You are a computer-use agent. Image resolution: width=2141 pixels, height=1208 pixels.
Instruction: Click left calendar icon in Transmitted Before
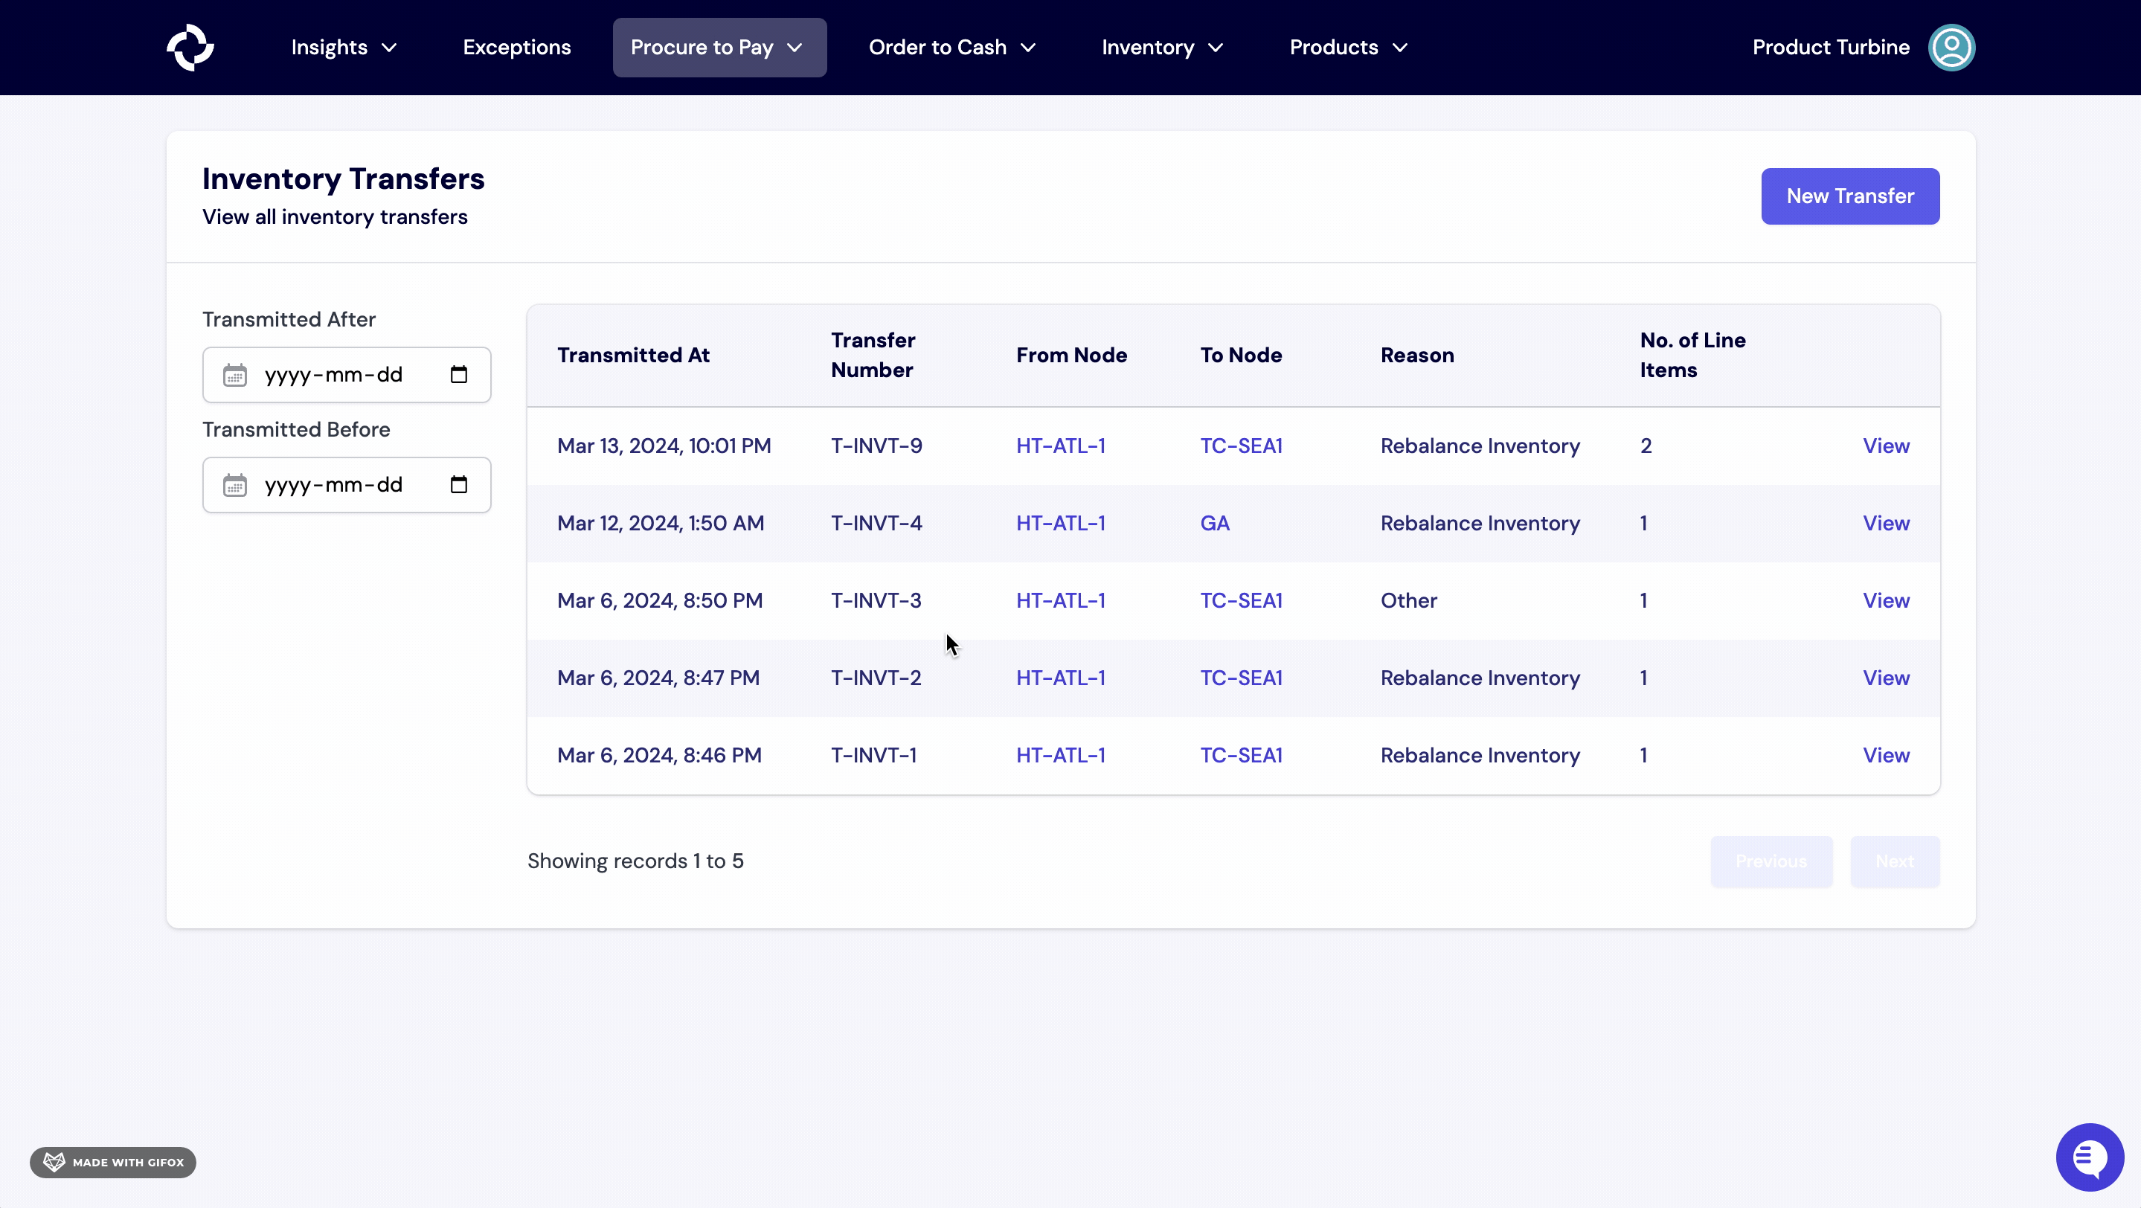(235, 485)
